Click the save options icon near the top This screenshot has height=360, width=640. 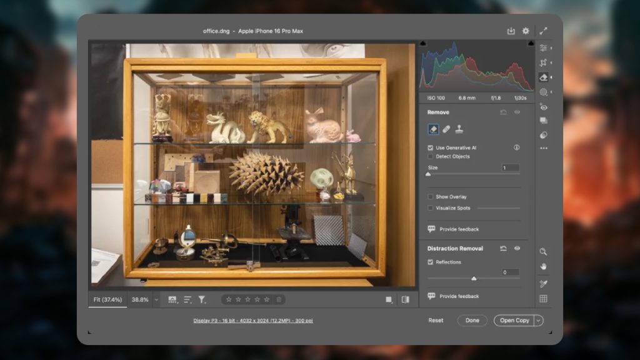pyautogui.click(x=511, y=30)
